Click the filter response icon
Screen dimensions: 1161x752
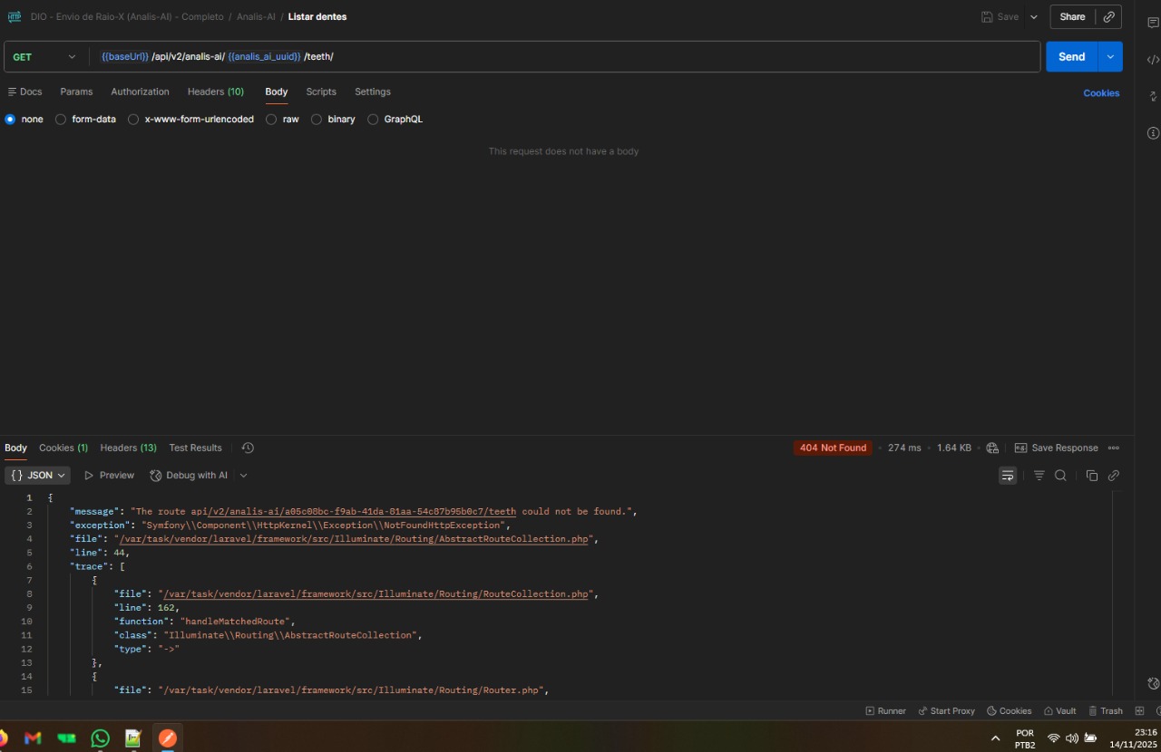1039,476
